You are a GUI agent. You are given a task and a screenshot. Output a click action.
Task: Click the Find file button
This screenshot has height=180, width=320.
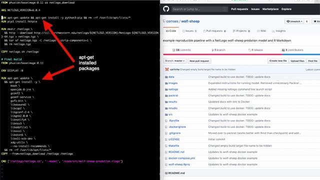(312, 61)
